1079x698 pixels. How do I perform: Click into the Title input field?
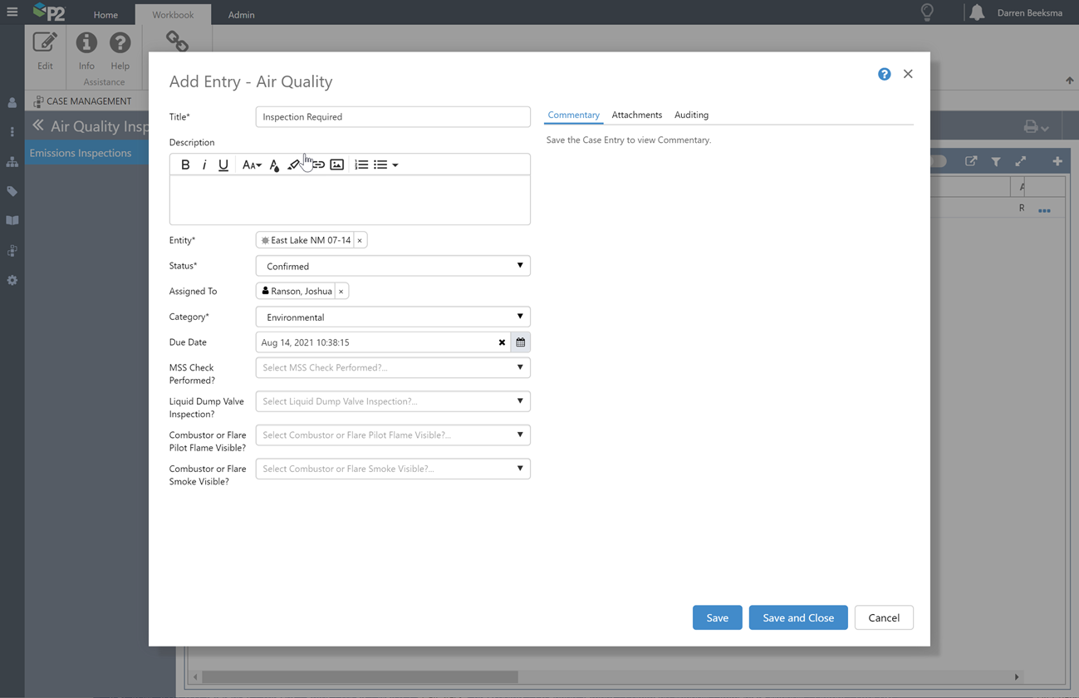pos(393,117)
